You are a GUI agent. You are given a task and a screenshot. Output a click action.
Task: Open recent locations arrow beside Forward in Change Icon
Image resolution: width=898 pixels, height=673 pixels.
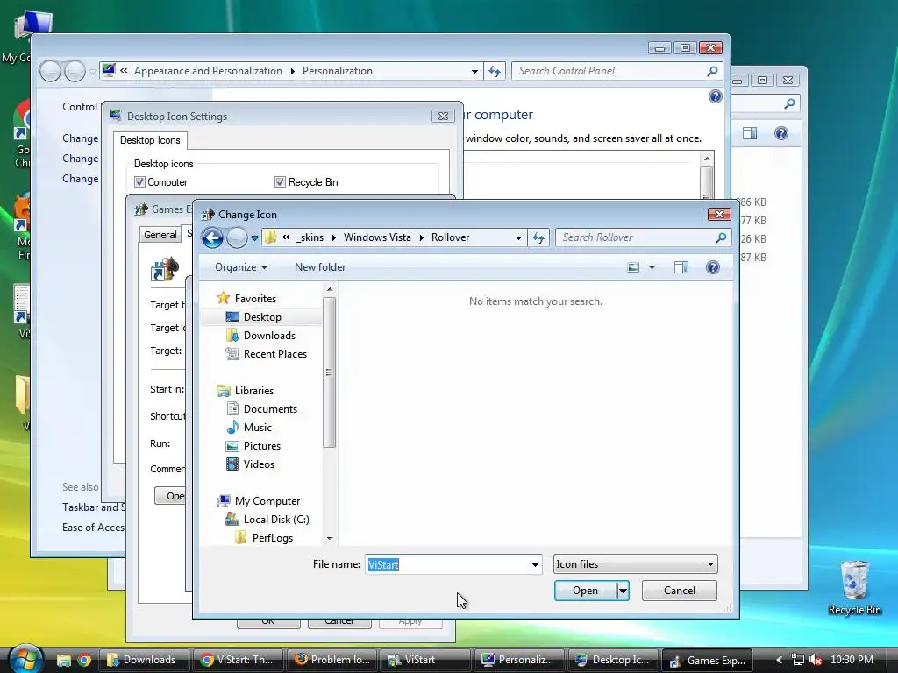coord(255,238)
